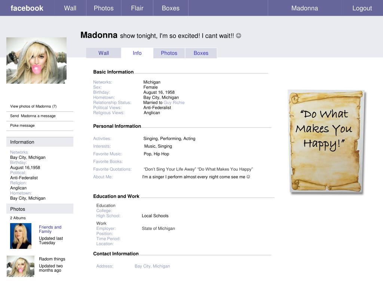Click Send Madonna a message
The height and width of the screenshot is (287, 383).
coord(33,116)
